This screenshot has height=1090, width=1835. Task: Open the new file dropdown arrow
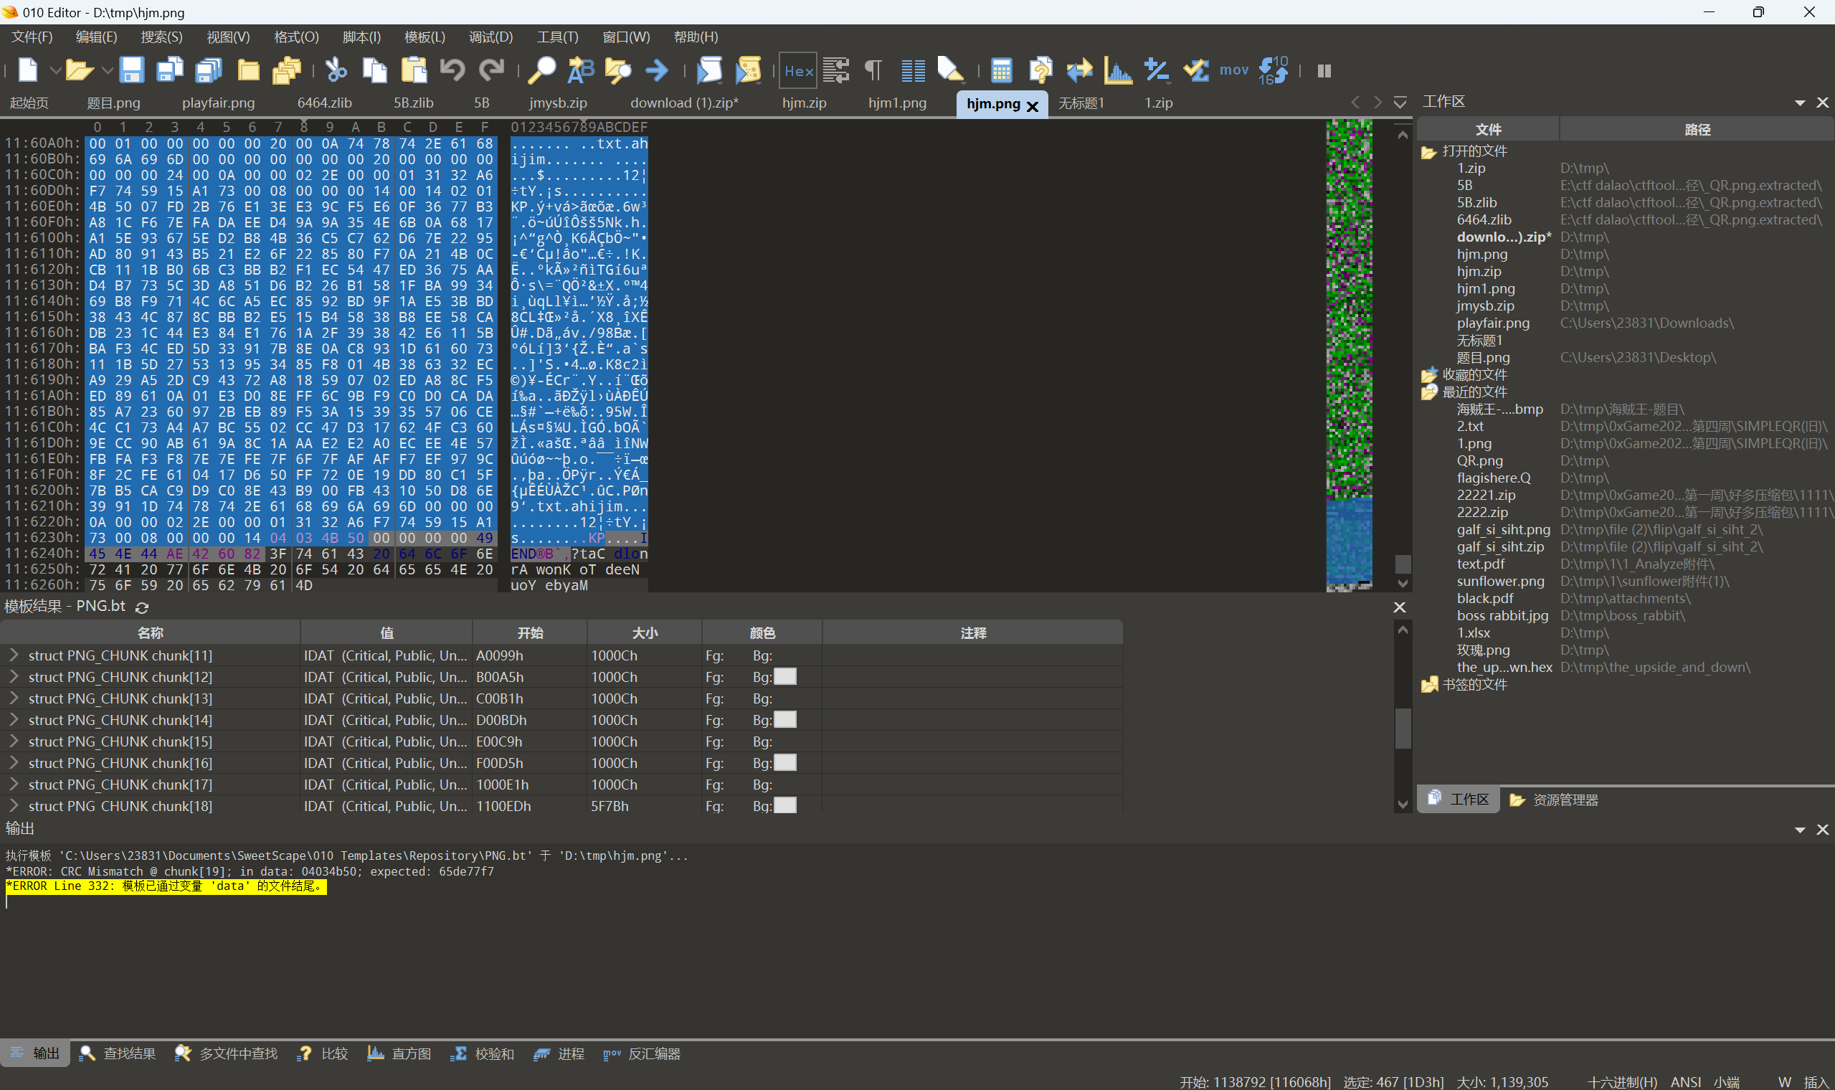click(x=55, y=70)
